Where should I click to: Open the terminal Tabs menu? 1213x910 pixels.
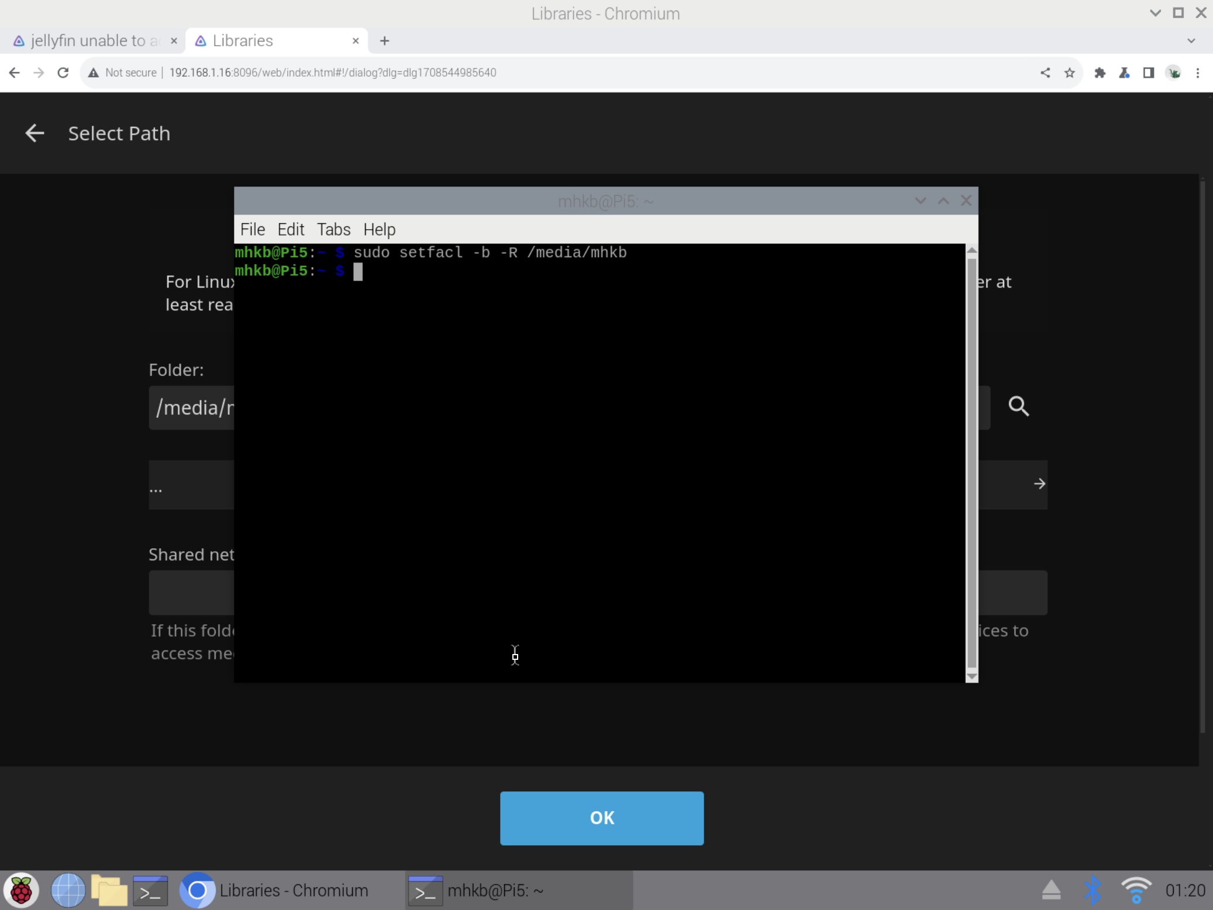click(333, 229)
